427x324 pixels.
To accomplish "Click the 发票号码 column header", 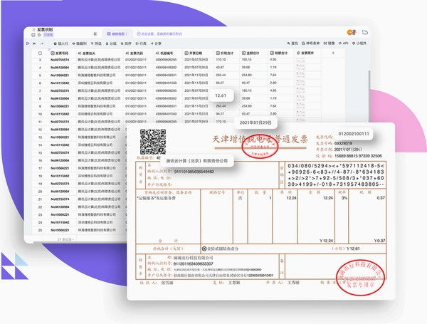I will (x=62, y=53).
